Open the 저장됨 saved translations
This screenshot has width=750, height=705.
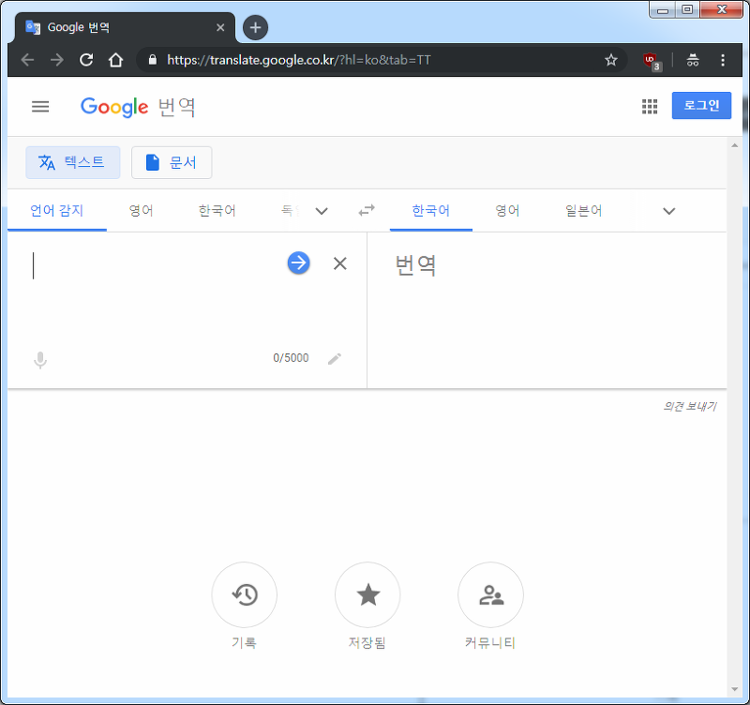[x=367, y=595]
